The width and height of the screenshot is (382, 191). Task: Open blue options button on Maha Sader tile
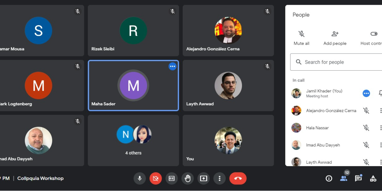click(x=173, y=66)
